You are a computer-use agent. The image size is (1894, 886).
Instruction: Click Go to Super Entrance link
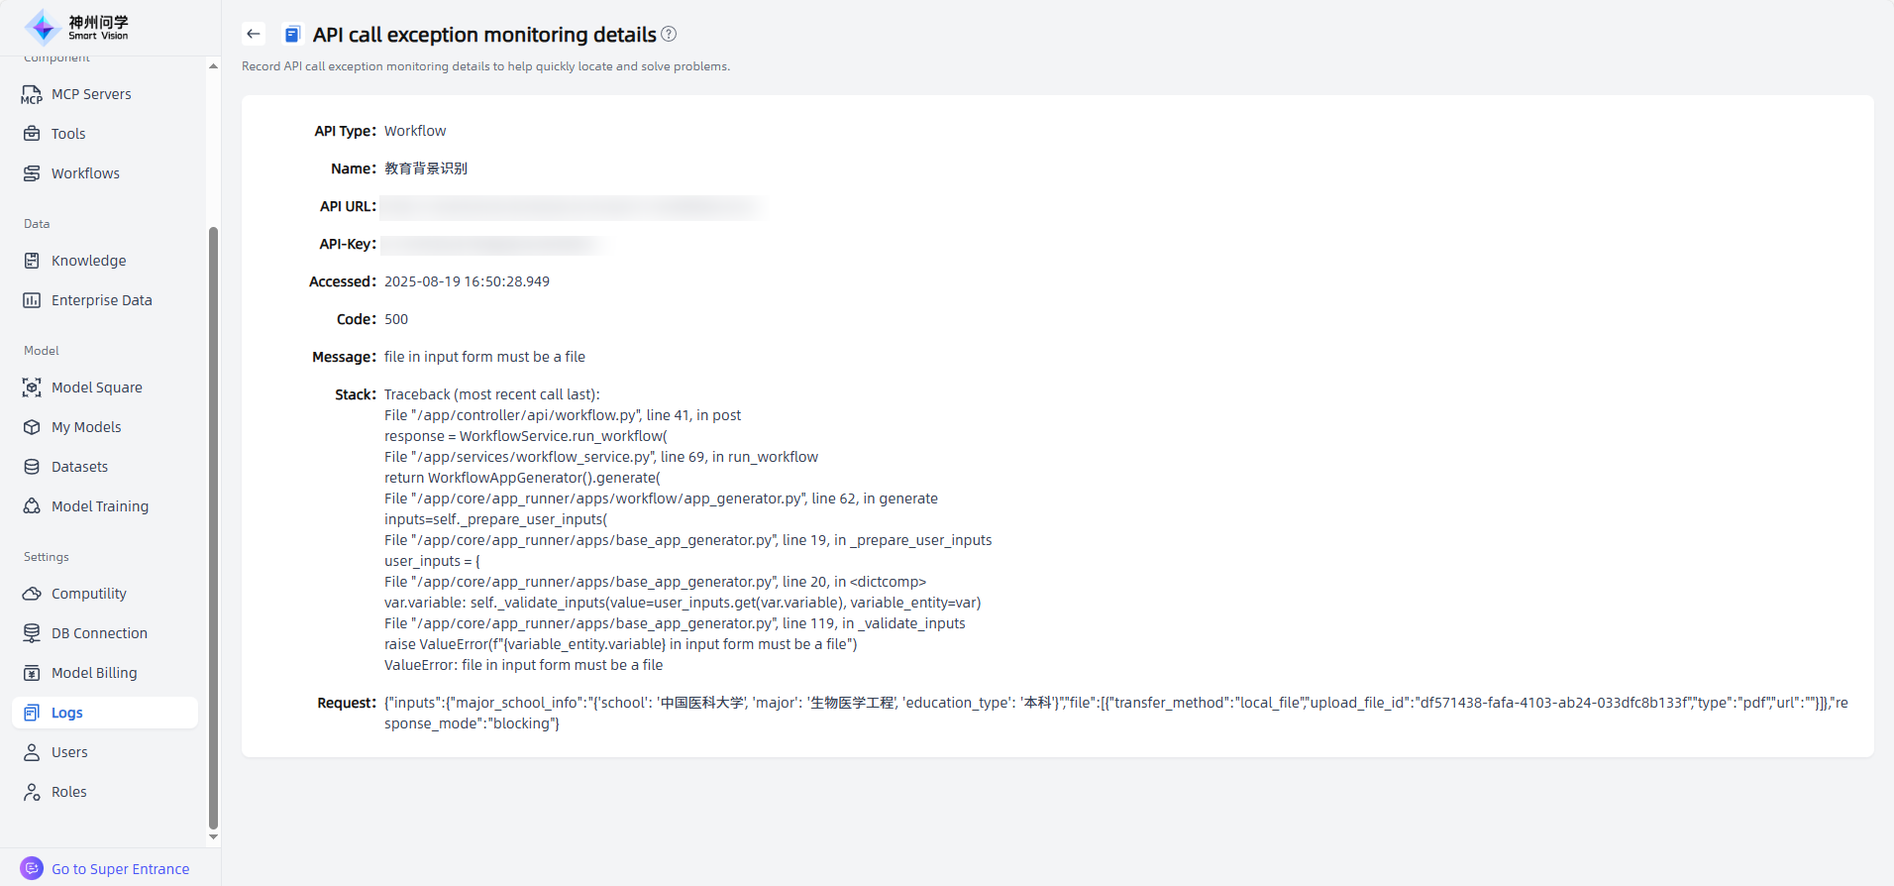120,869
